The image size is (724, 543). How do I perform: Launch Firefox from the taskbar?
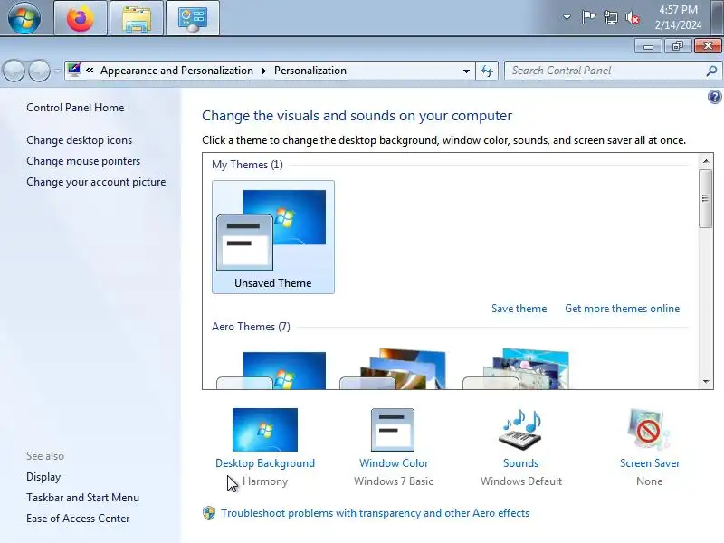tap(81, 18)
